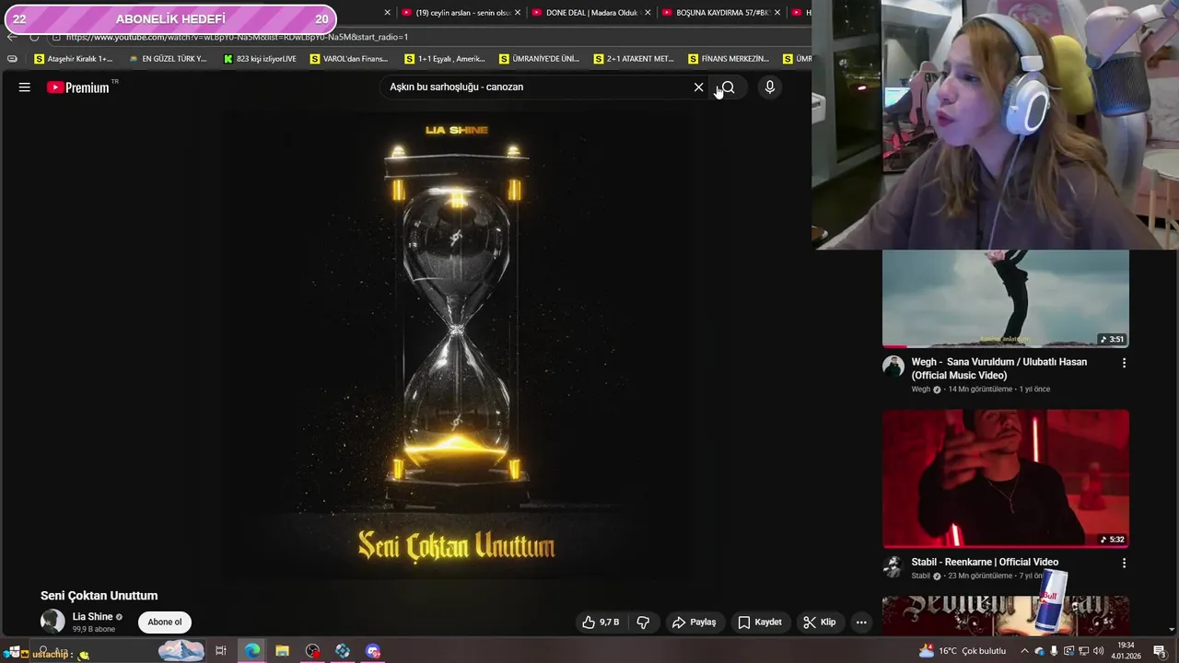1179x663 pixels.
Task: Clear the YouTube search box text
Action: 698,87
